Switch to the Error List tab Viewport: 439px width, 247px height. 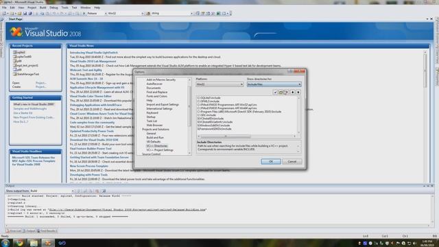click(14, 231)
